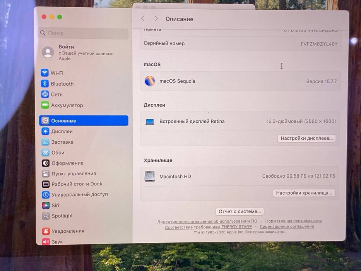Click the Серийный номер label

click(164, 43)
